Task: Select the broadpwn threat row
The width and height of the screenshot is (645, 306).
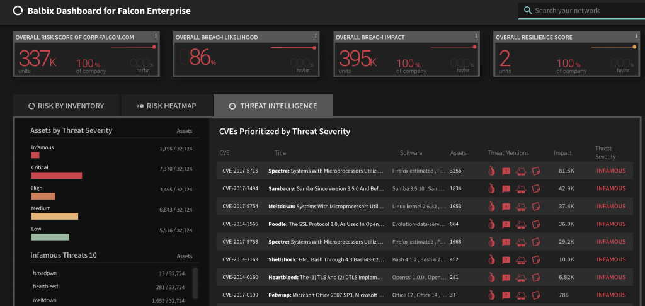Action: [x=109, y=273]
